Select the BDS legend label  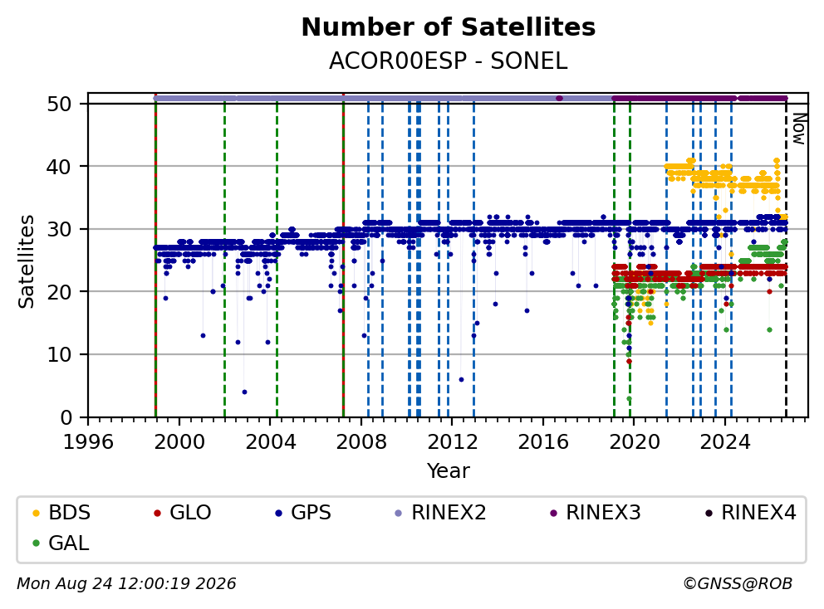pyautogui.click(x=70, y=513)
